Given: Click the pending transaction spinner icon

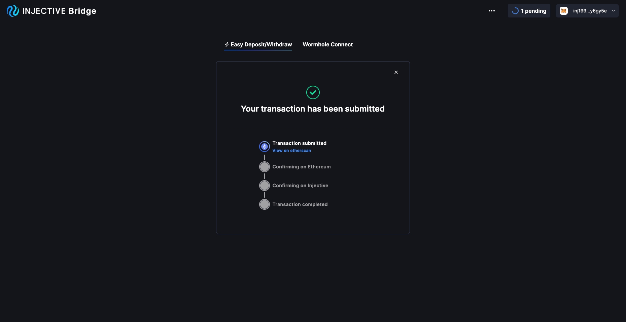Looking at the screenshot, I should tap(515, 11).
